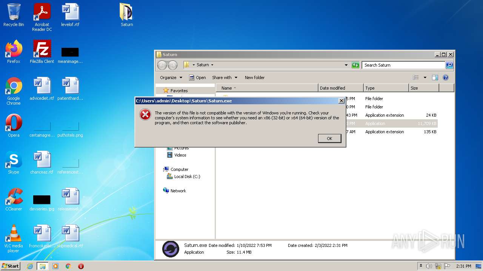Launch the Opera desktop shortcut
This screenshot has width=483, height=271.
[14, 126]
